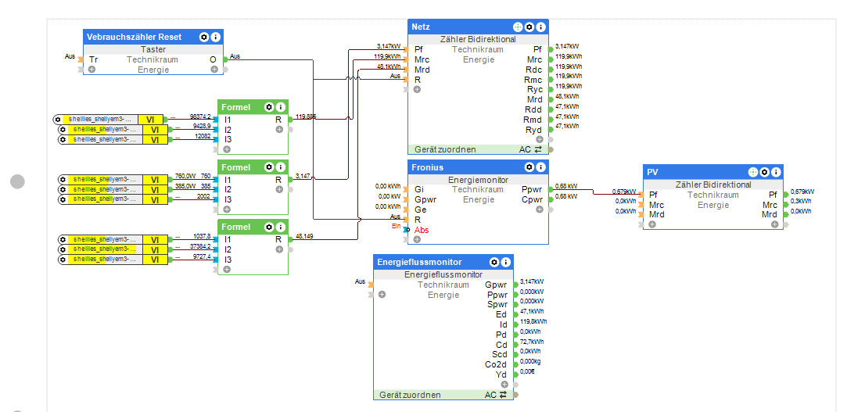
Task: Click Rdc output on Netz block
Action: click(x=533, y=70)
